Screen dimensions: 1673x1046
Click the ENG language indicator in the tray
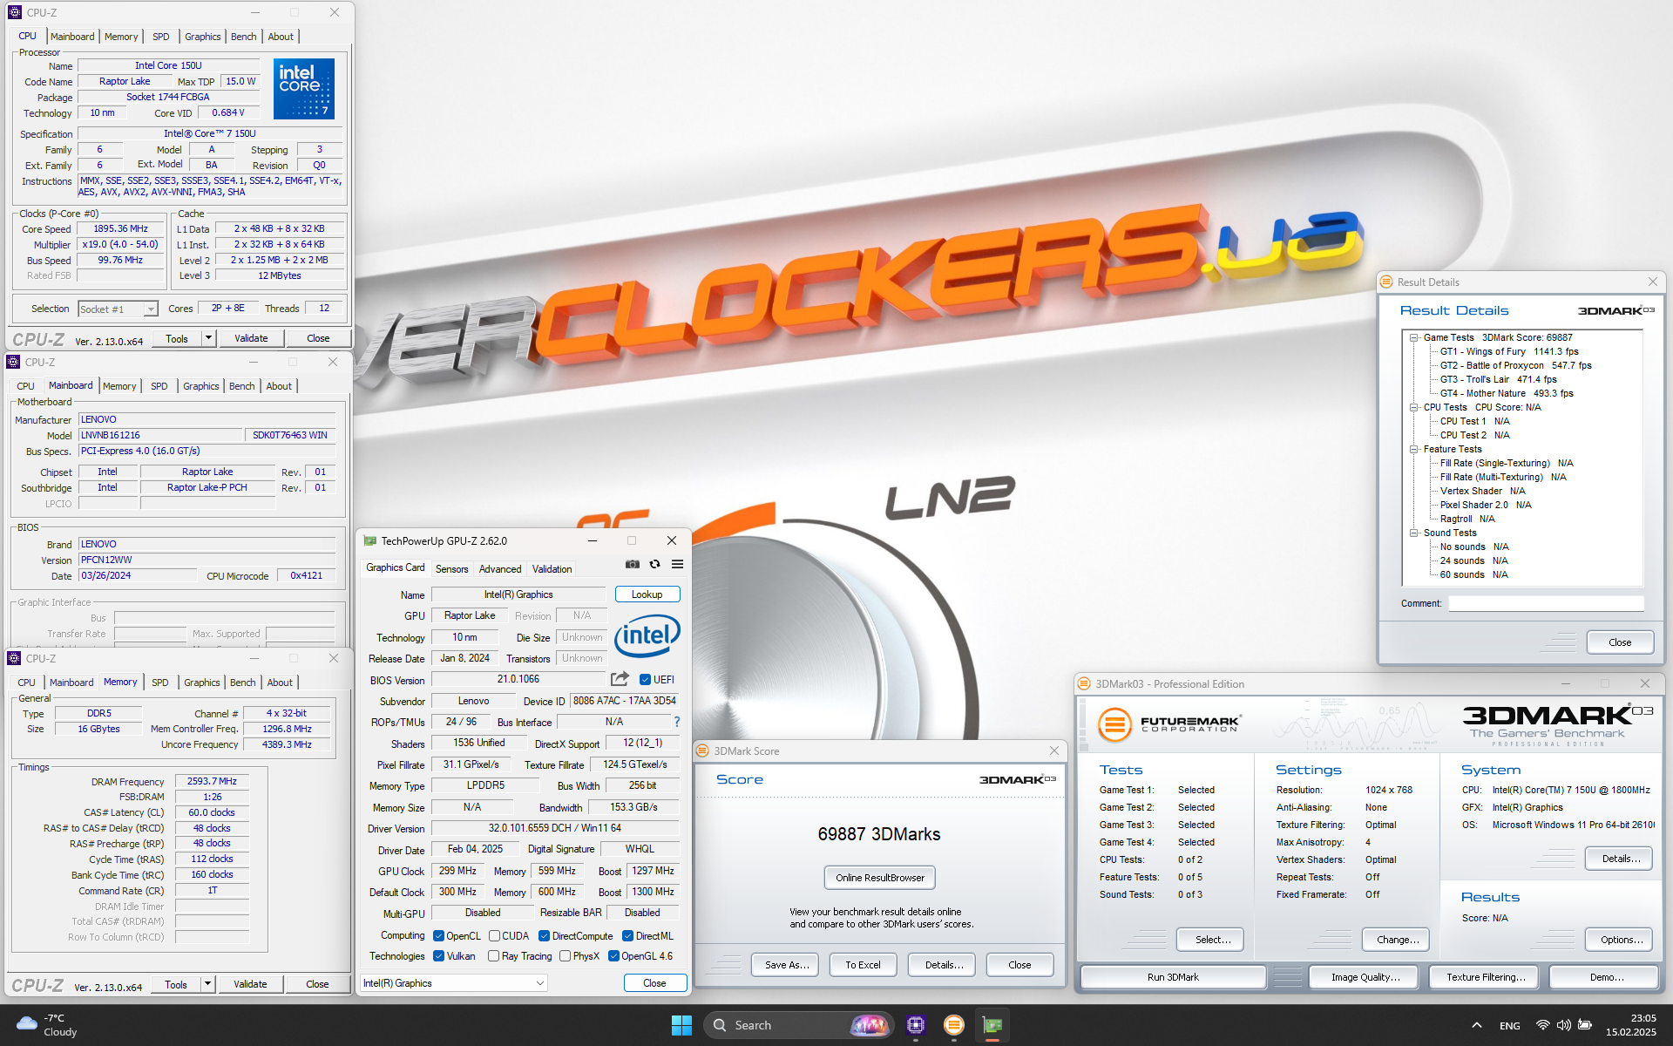(1510, 1025)
